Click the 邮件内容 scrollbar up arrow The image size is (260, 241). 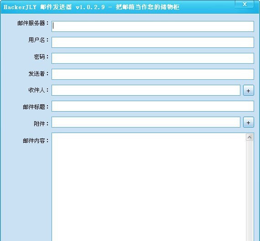(x=250, y=137)
